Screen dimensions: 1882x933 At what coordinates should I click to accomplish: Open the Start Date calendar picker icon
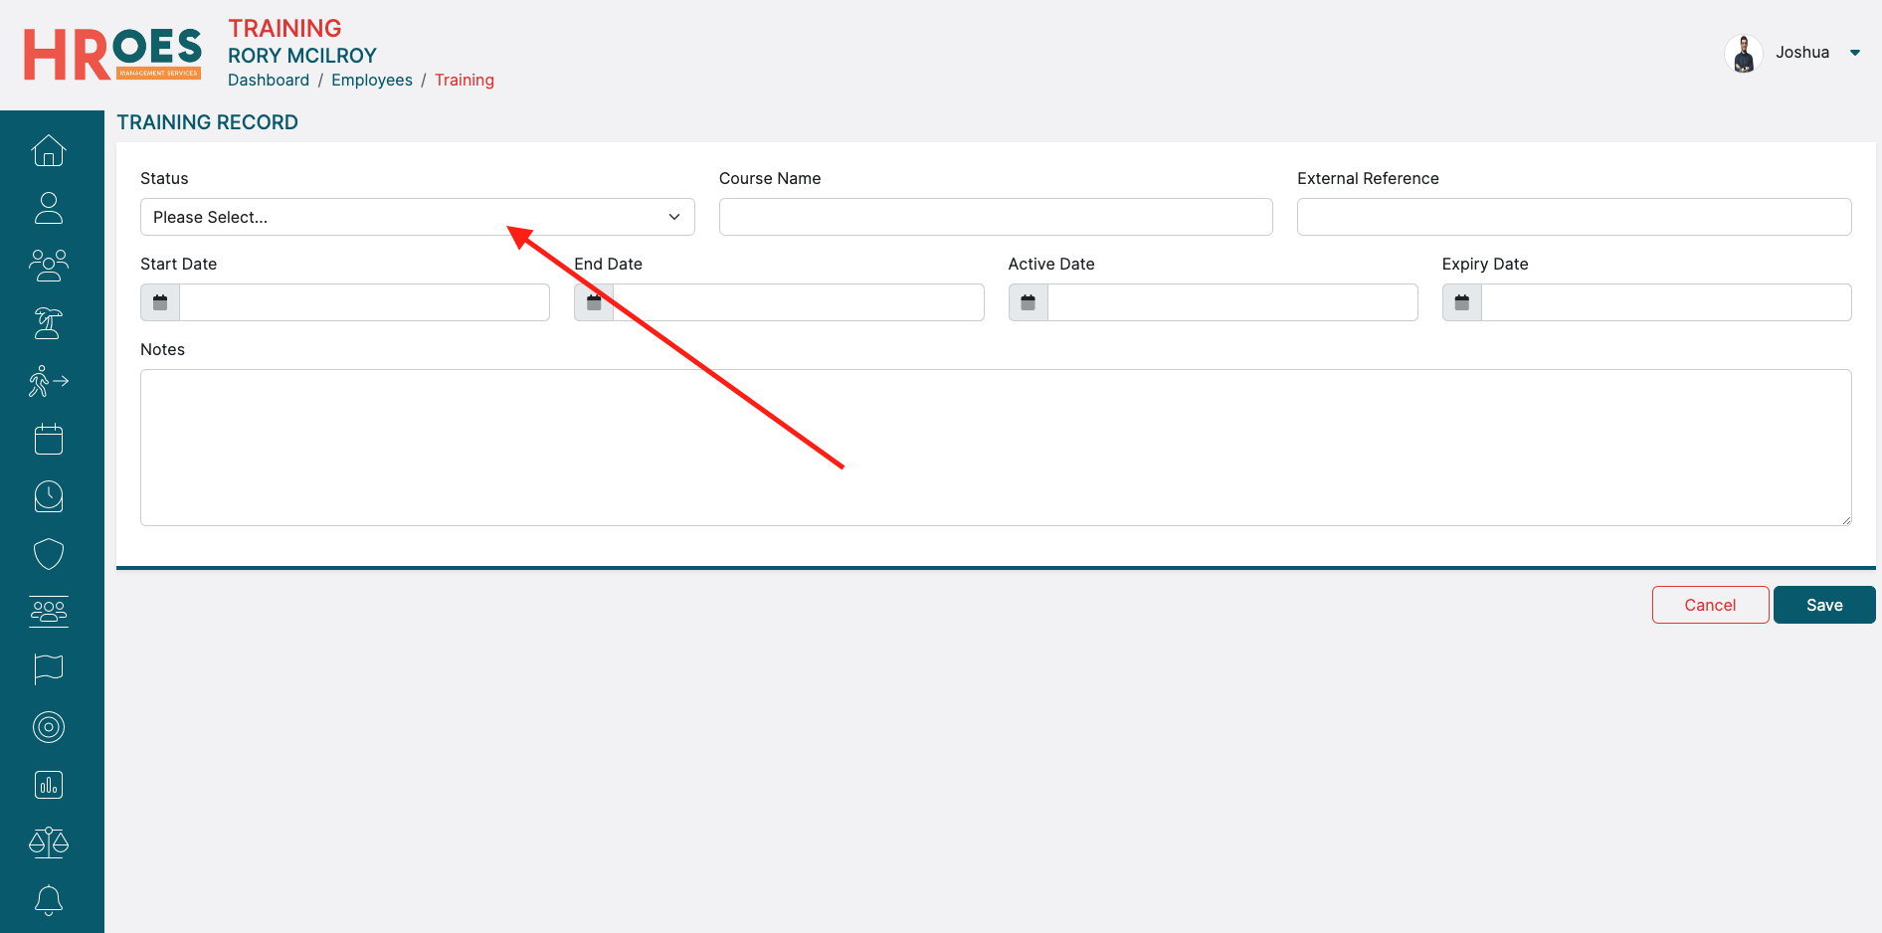160,302
